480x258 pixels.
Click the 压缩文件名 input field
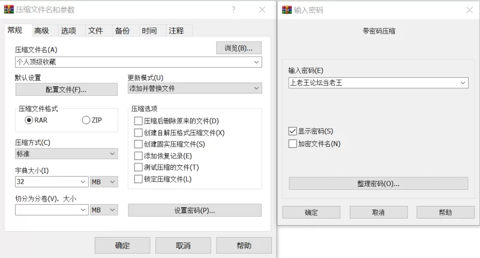[132, 62]
